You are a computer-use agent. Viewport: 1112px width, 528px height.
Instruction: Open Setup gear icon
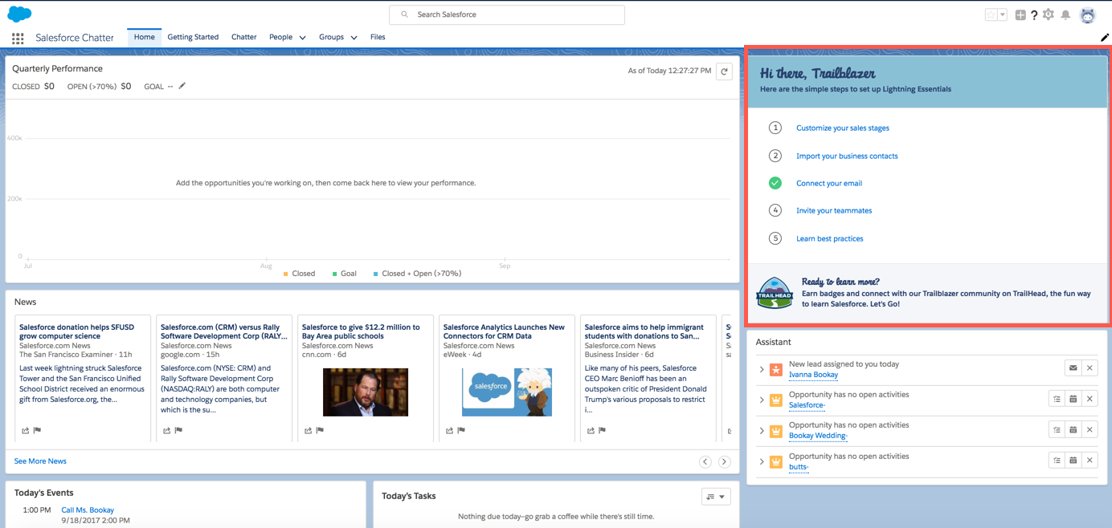click(1049, 14)
